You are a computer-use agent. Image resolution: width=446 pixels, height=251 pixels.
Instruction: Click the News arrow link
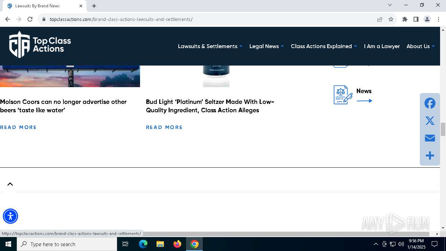click(x=364, y=101)
